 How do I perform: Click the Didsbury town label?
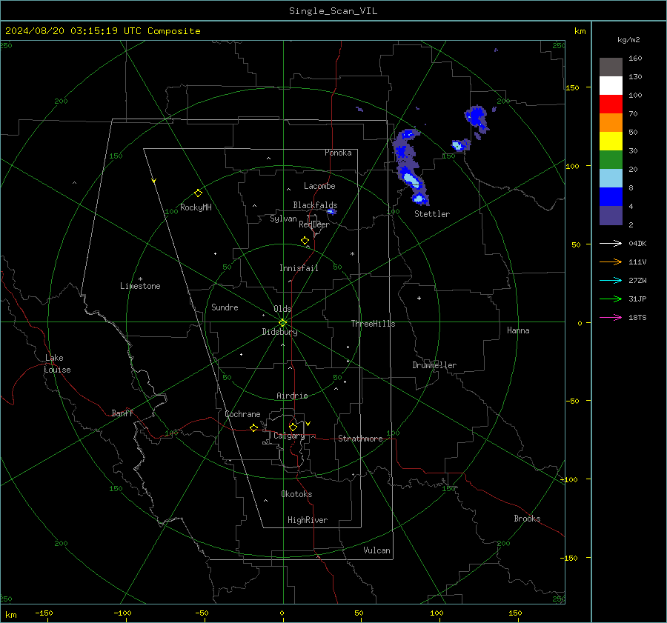pyautogui.click(x=279, y=332)
